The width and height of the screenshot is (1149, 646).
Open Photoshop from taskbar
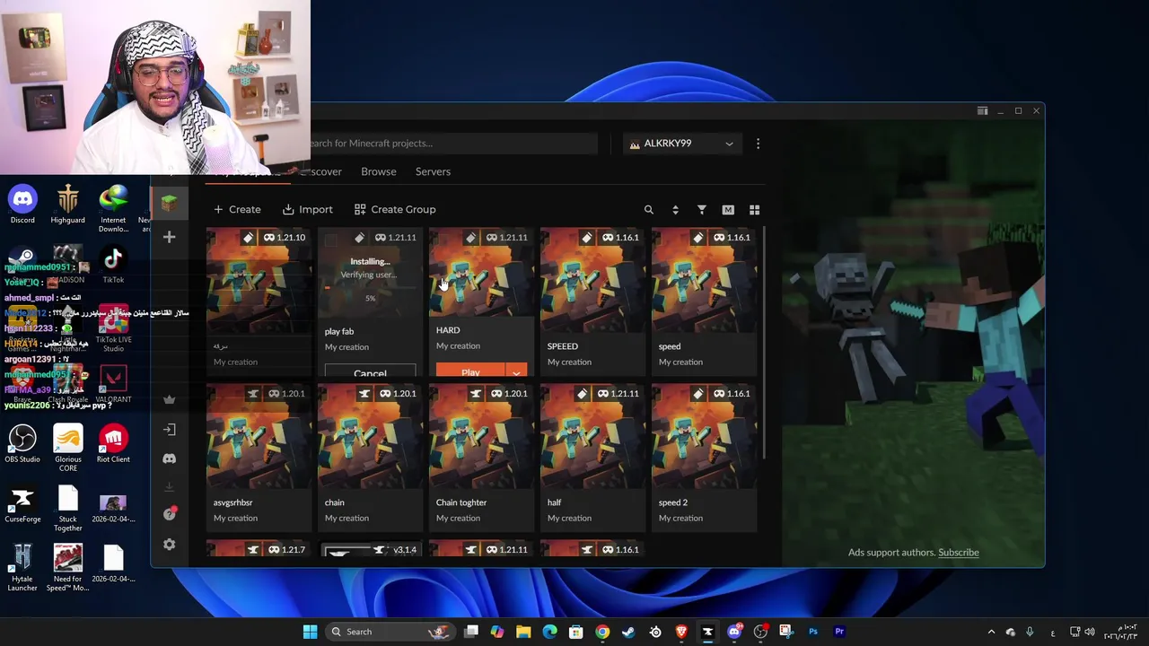click(x=813, y=632)
